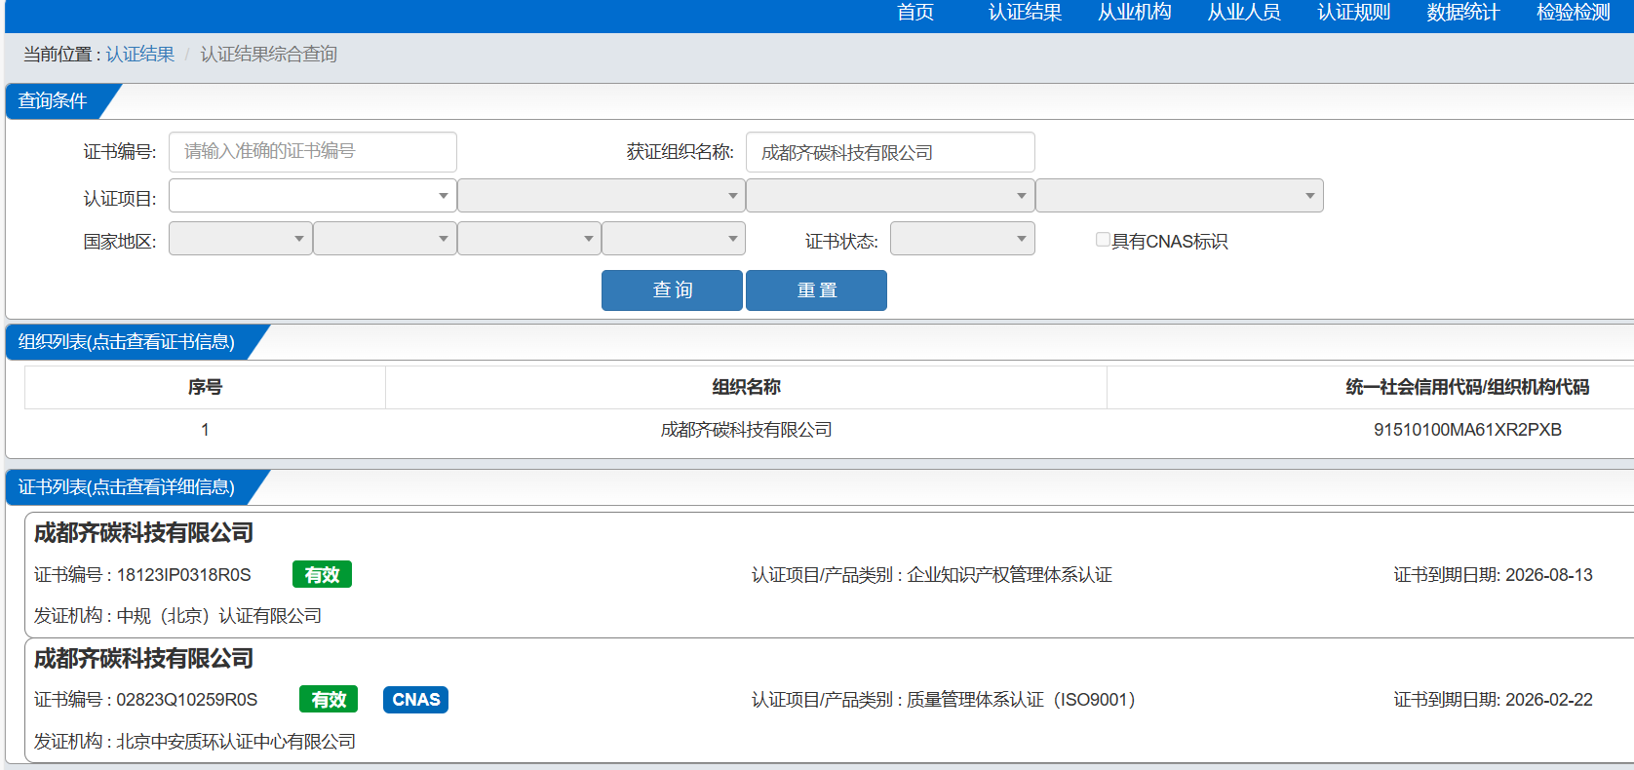The height and width of the screenshot is (770, 1634).
Task: Click expiry date 2026-08-13
Action: 1548,575
